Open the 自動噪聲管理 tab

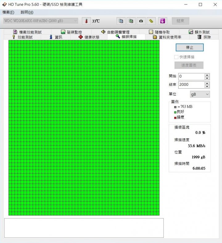[x=115, y=32]
